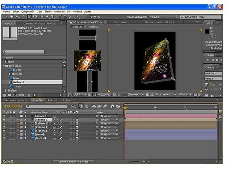228x171 pixels.
Task: Switch to the Relleno 1 timeline tab
Action: coord(52,100)
